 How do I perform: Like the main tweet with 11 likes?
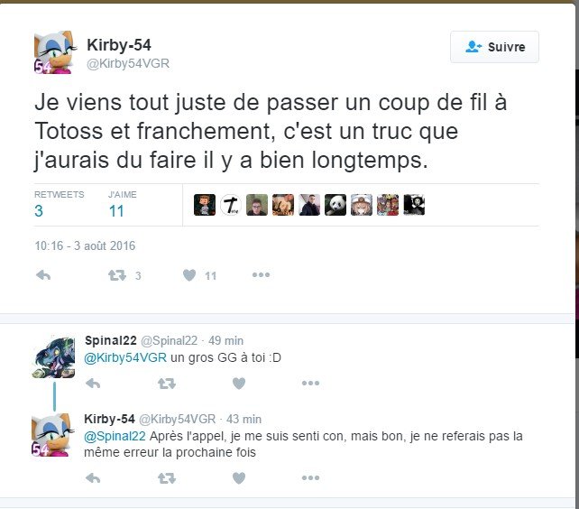(189, 275)
